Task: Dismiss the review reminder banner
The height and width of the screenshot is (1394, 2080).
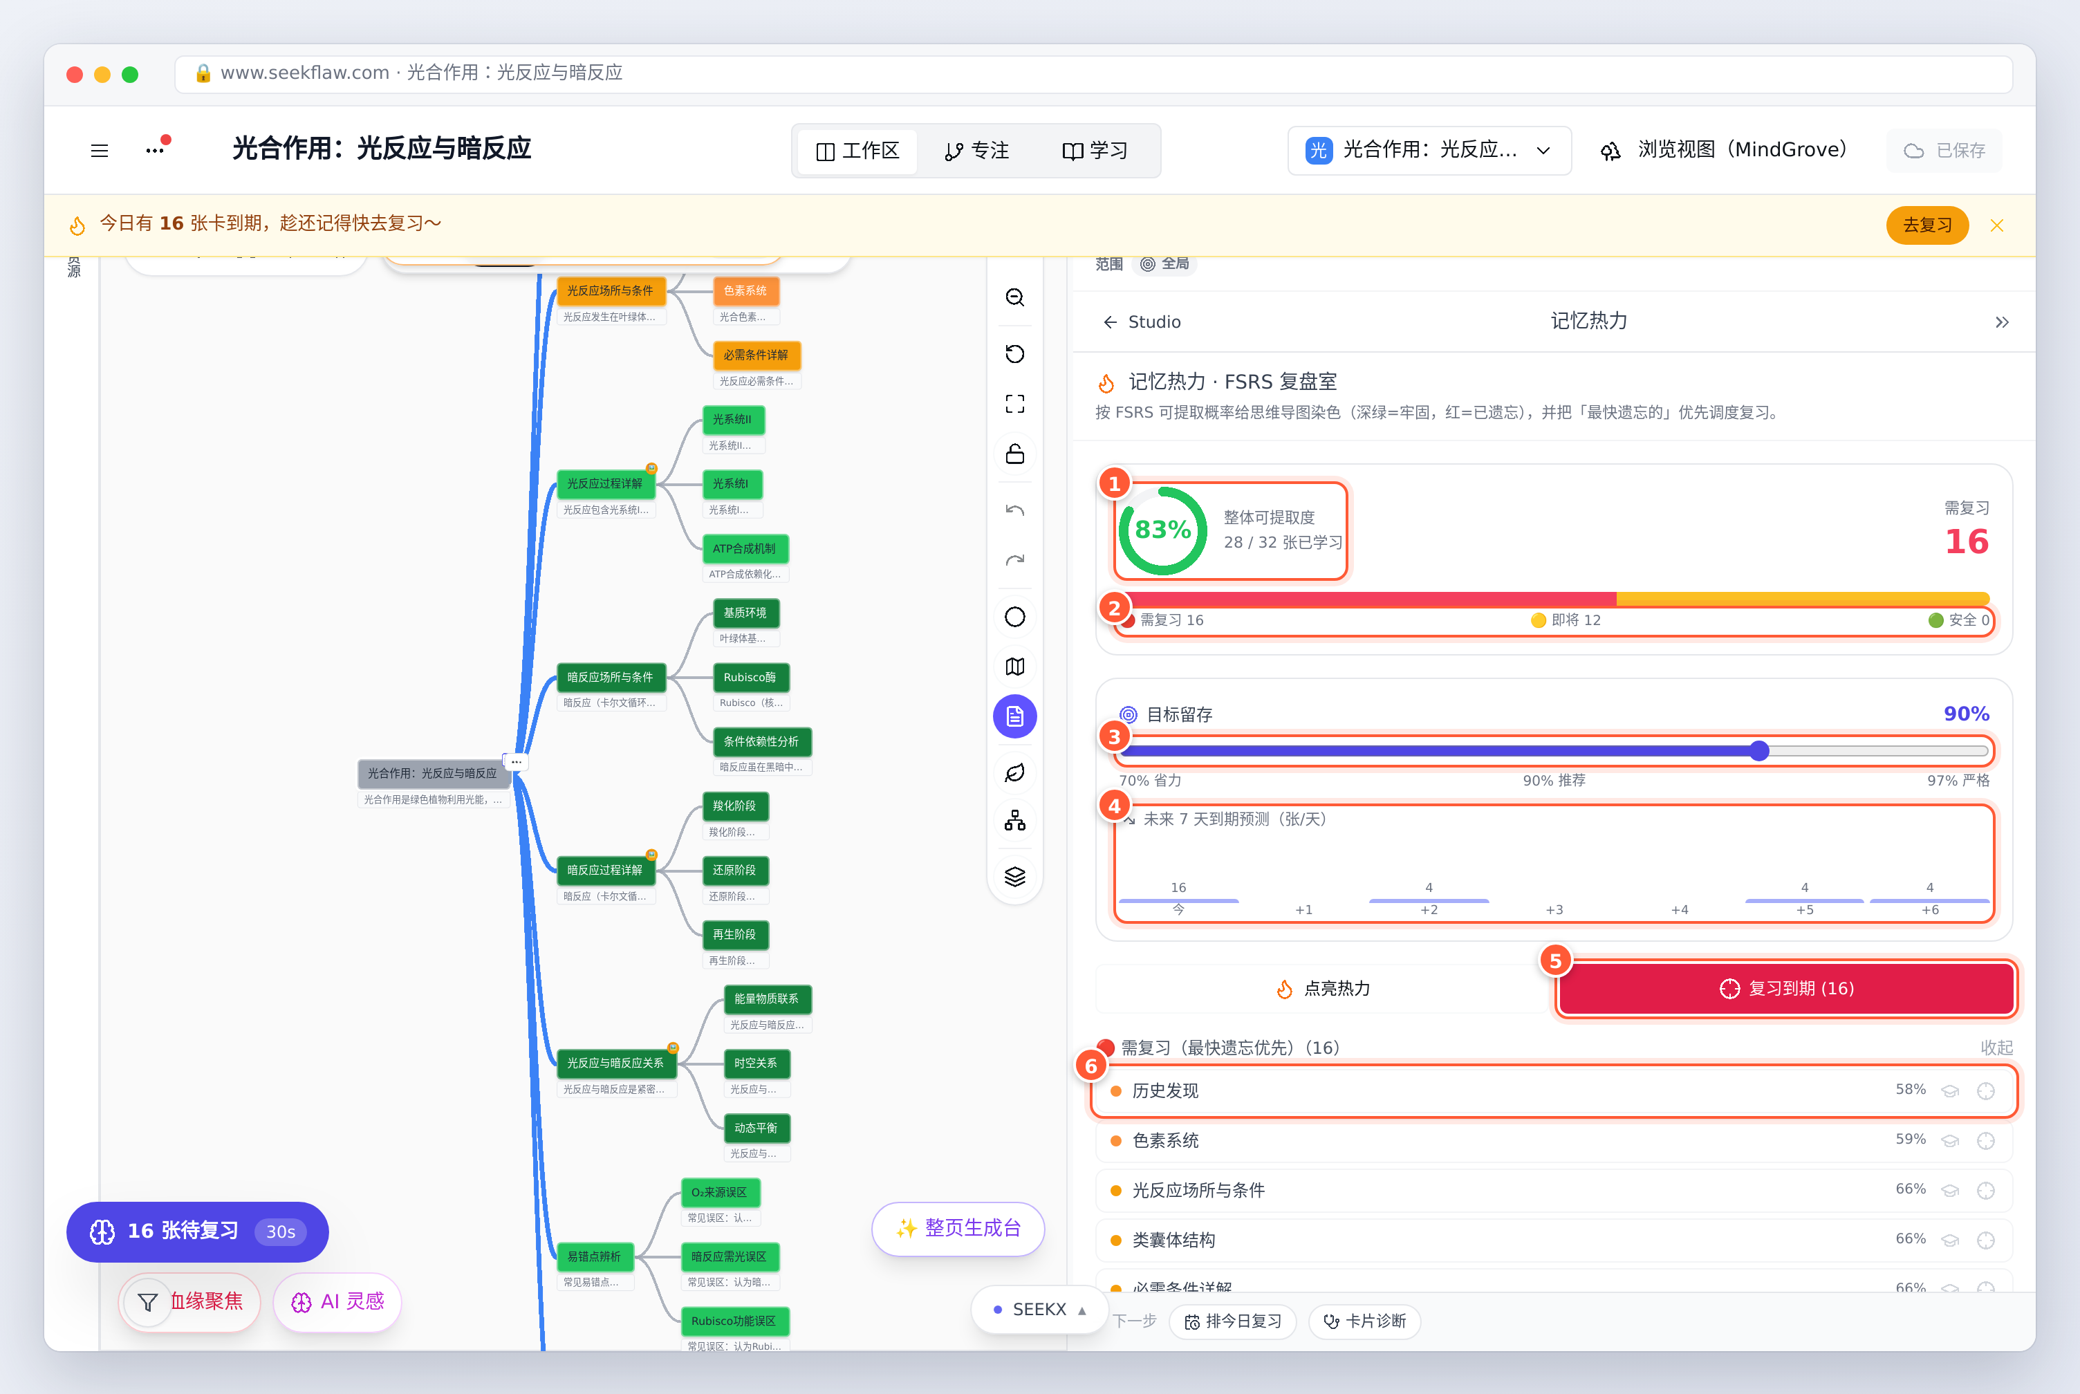Action: coord(1996,225)
